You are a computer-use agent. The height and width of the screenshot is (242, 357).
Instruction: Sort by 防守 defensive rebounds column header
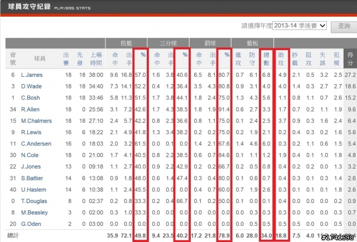click(252, 59)
